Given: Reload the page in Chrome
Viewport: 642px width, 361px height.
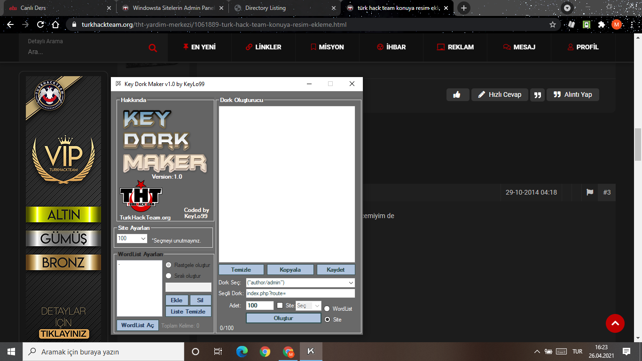Looking at the screenshot, I should (40, 24).
